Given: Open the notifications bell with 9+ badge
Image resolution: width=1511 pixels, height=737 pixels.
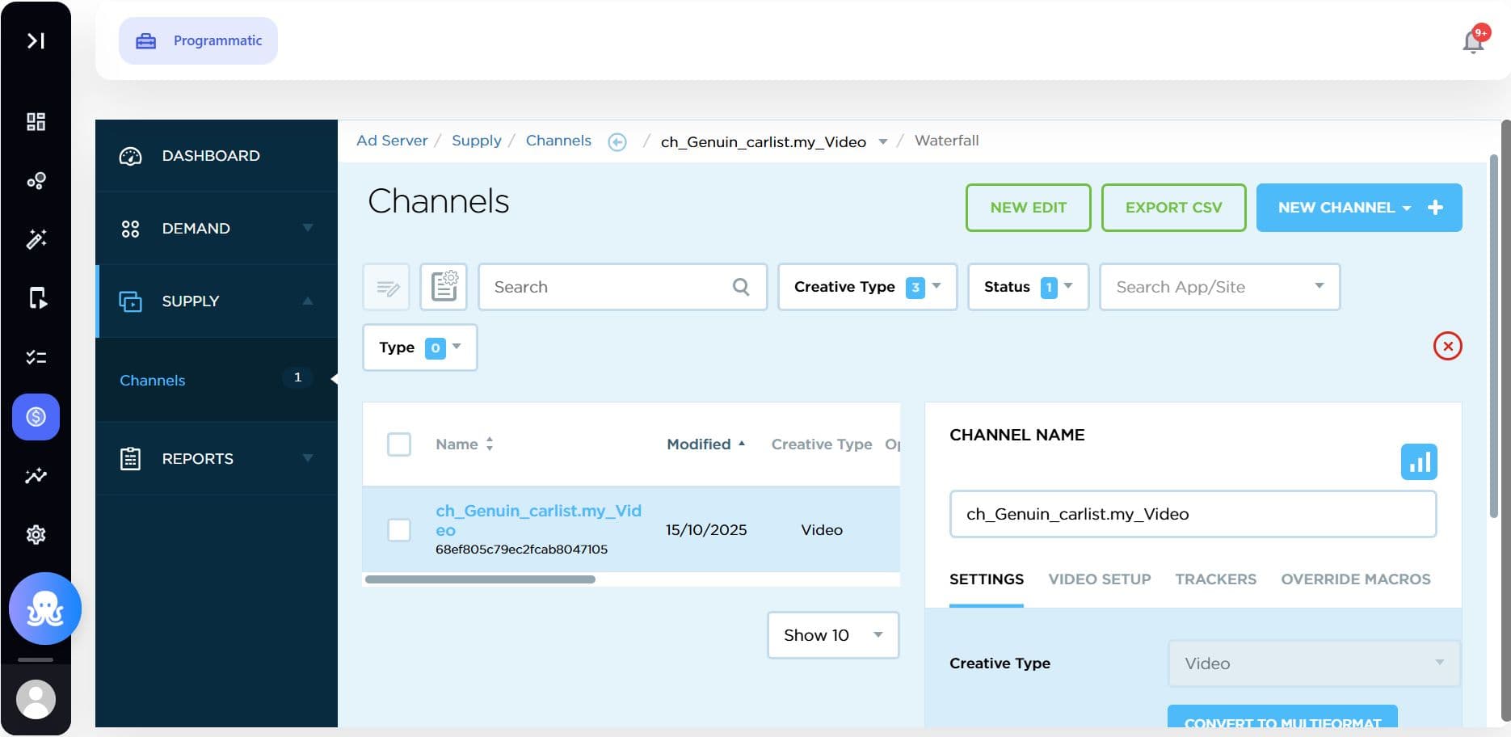Looking at the screenshot, I should (x=1474, y=40).
